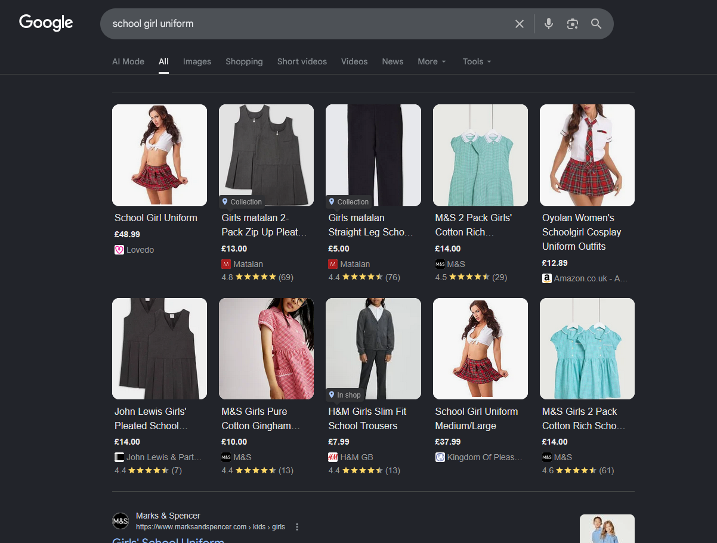Open the Lovedo £48.99 School Girl Uniform title
Image resolution: width=717 pixels, height=543 pixels.
pyautogui.click(x=156, y=218)
